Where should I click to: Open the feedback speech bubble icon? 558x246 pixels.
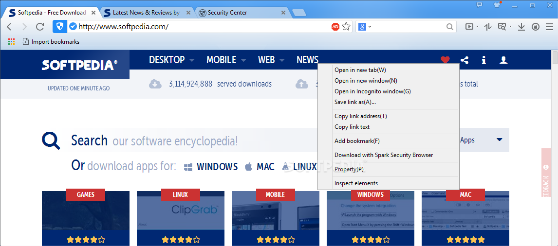pos(479,5)
